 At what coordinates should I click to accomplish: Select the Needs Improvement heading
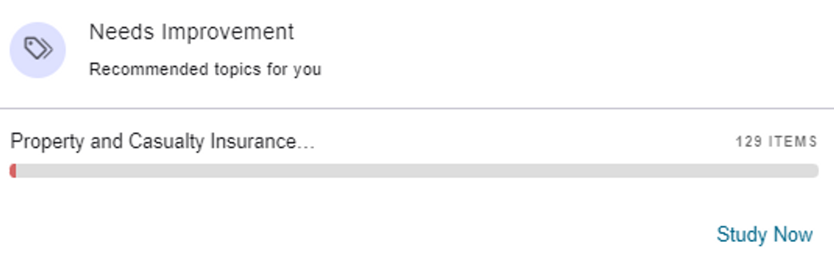[x=191, y=31]
